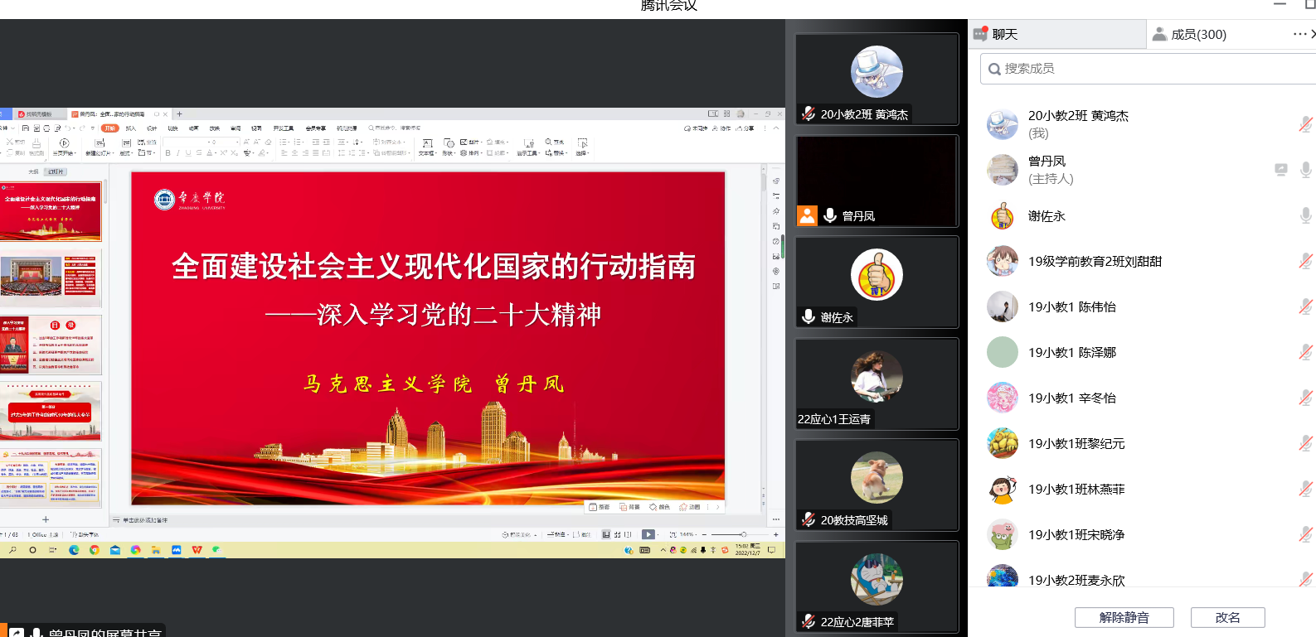Click the mic icon on 谢佐永 video tile
Image resolution: width=1316 pixels, height=637 pixels.
(809, 316)
